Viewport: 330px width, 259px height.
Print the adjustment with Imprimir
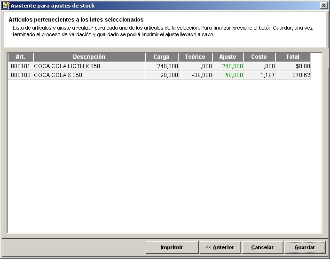(x=172, y=247)
